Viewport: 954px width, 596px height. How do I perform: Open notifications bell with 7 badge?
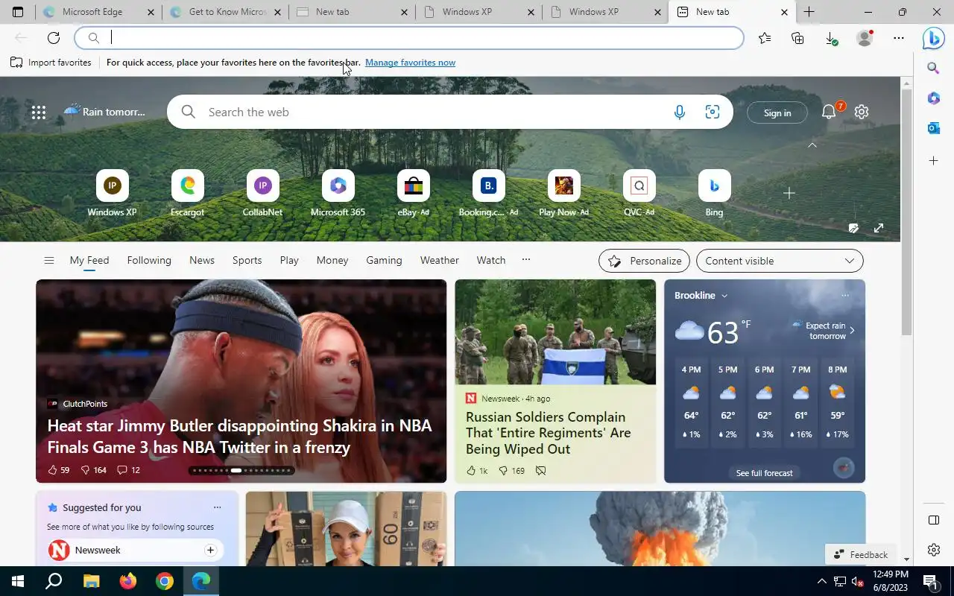click(830, 112)
